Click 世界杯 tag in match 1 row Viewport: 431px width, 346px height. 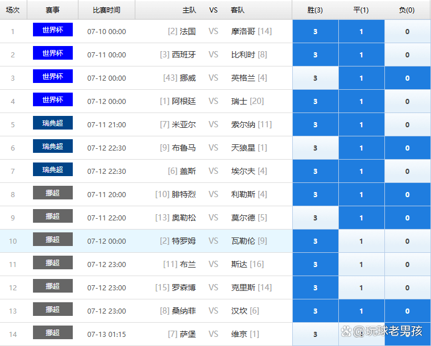click(x=53, y=30)
